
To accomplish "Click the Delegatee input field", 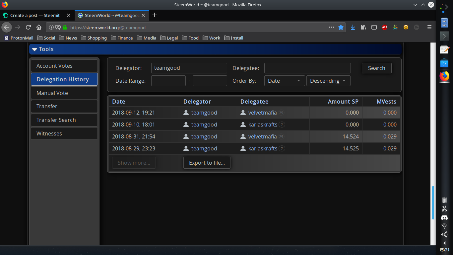I will coord(307,68).
